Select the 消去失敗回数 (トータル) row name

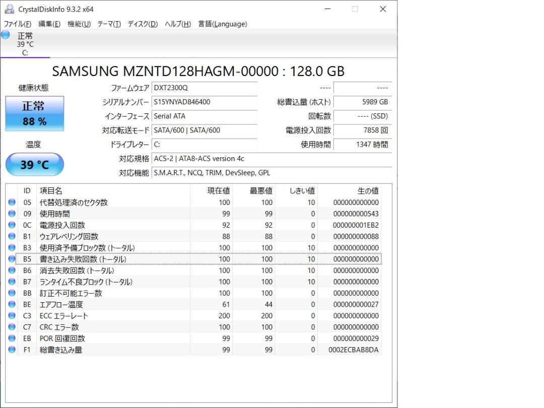[x=77, y=270]
